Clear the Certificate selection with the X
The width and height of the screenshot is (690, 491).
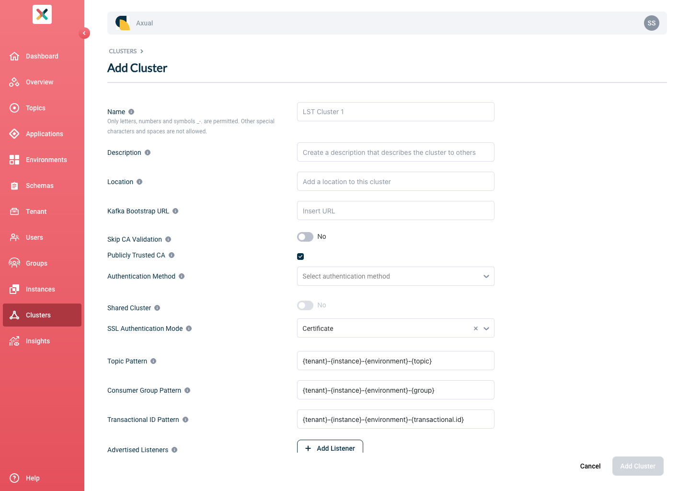476,328
